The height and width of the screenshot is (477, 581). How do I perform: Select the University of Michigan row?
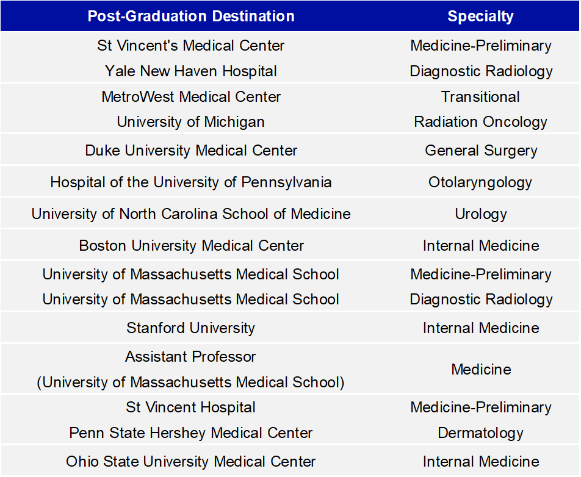191,122
